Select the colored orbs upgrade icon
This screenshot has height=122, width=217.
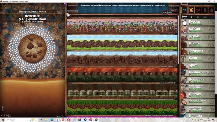(x=184, y=10)
